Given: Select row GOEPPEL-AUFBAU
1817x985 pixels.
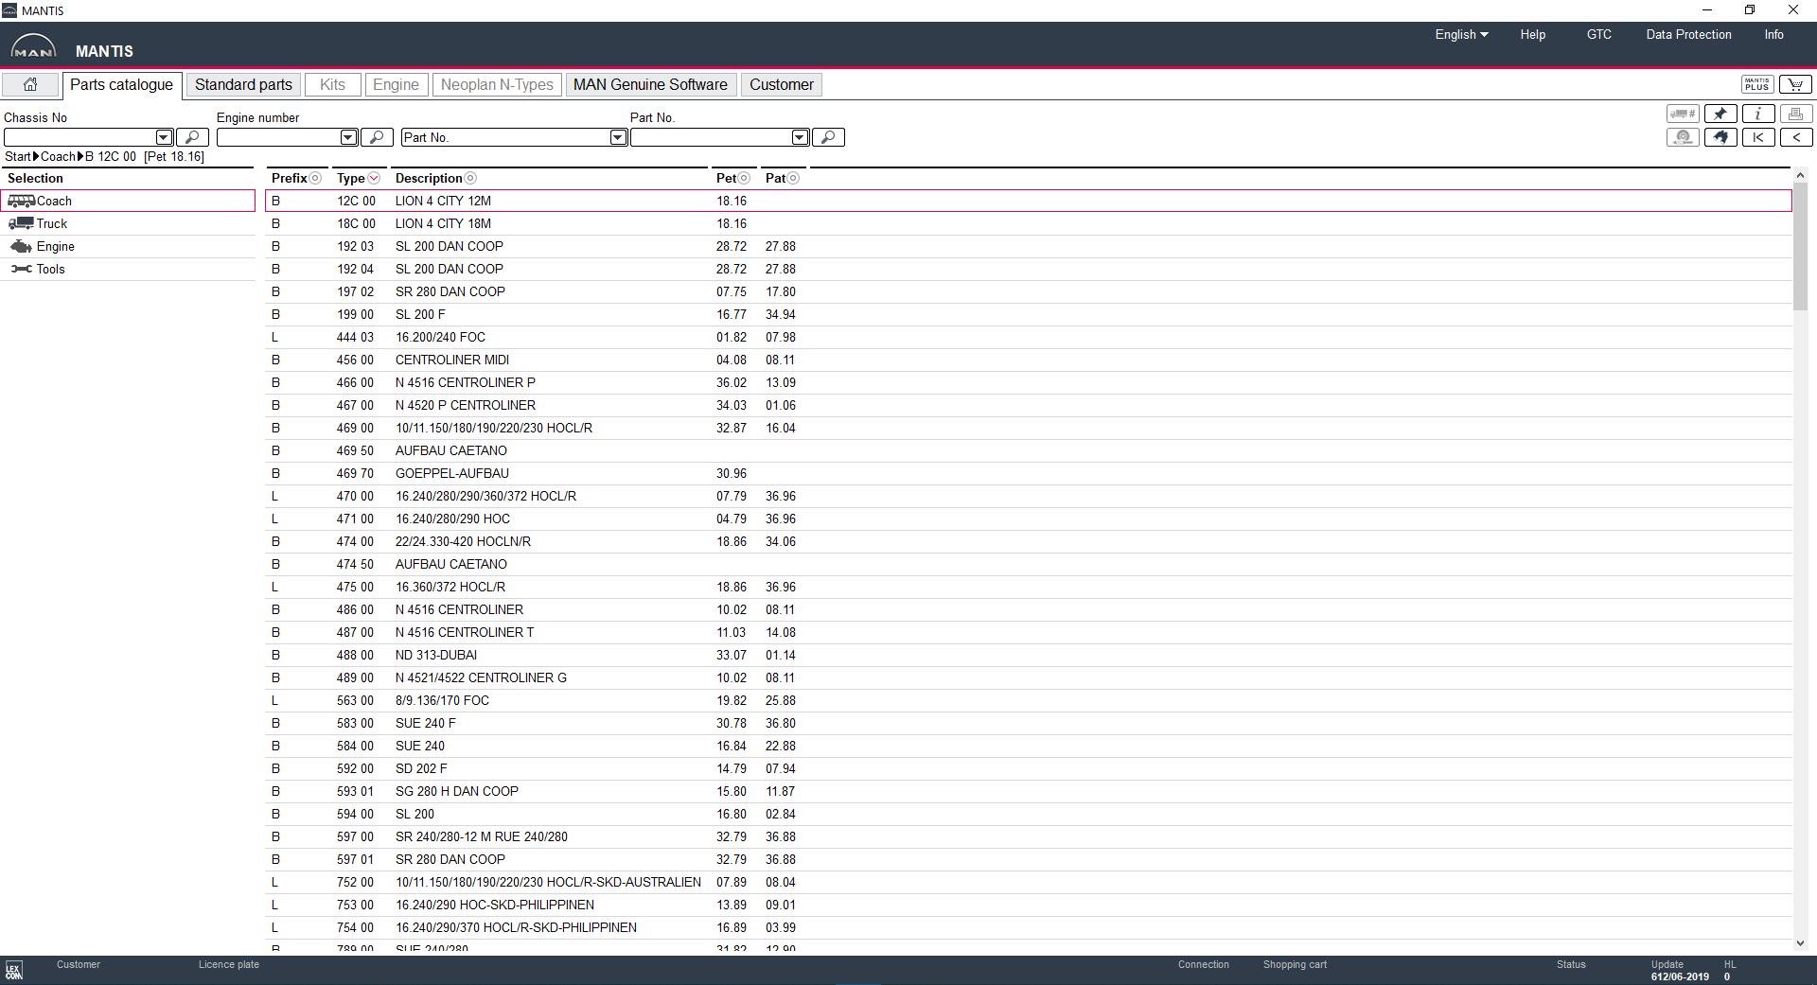Looking at the screenshot, I should click(x=1029, y=473).
